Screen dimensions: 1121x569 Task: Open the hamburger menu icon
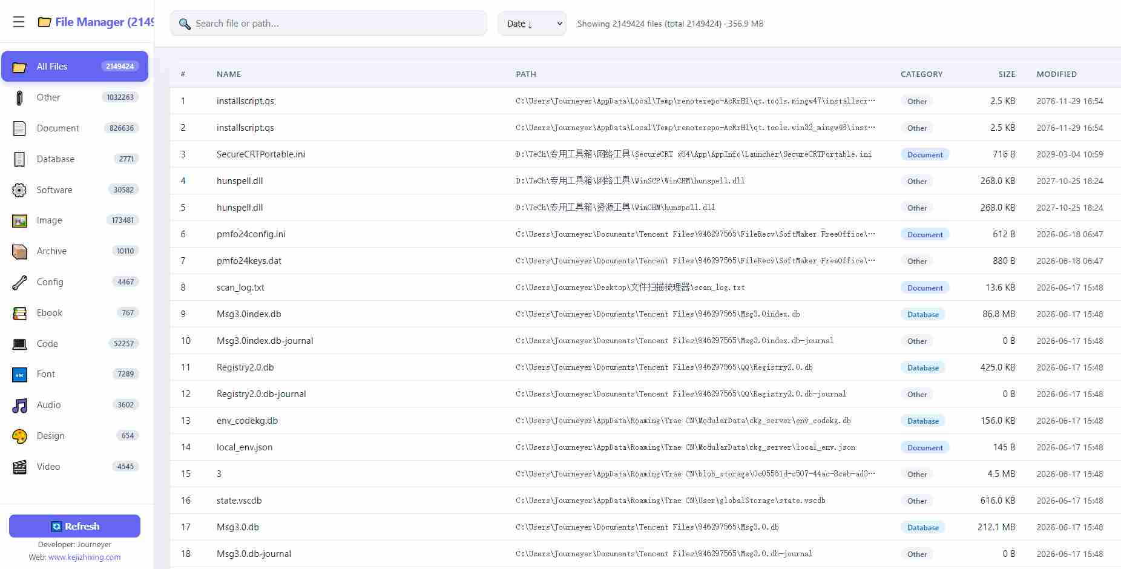pos(19,22)
